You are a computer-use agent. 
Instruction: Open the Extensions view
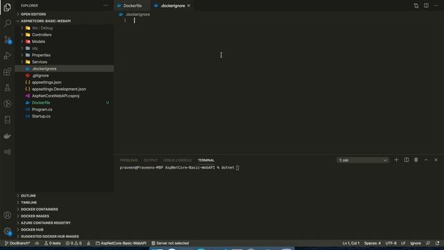pos(8,72)
